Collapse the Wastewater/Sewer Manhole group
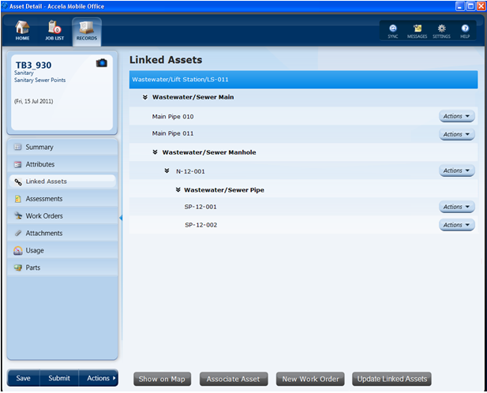The height and width of the screenshot is (393, 487). [155, 152]
